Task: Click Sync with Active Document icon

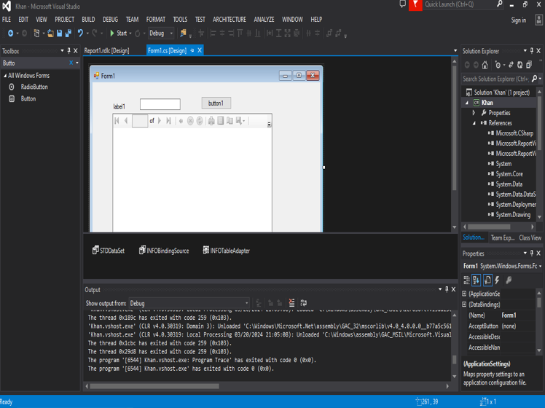Action: (511, 65)
